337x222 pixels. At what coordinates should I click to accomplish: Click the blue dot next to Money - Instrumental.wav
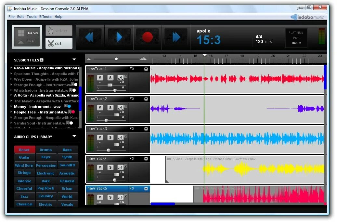[70, 107]
